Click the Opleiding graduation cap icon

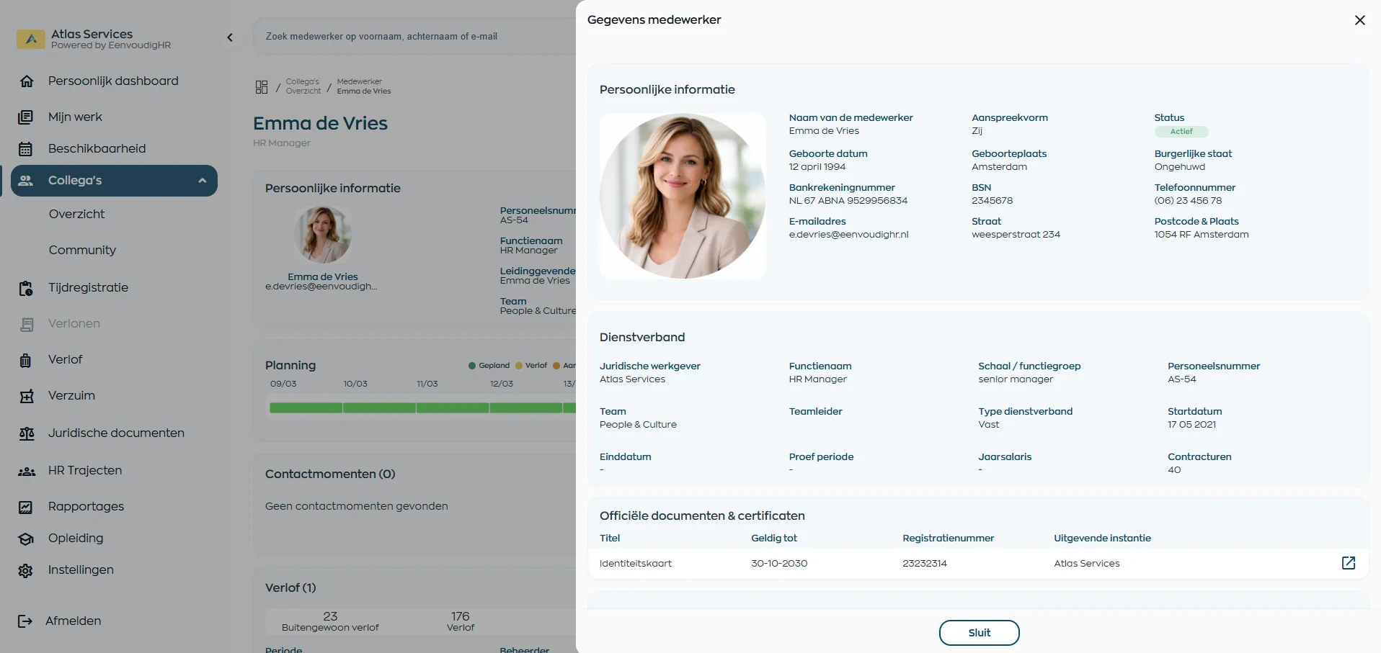[26, 539]
